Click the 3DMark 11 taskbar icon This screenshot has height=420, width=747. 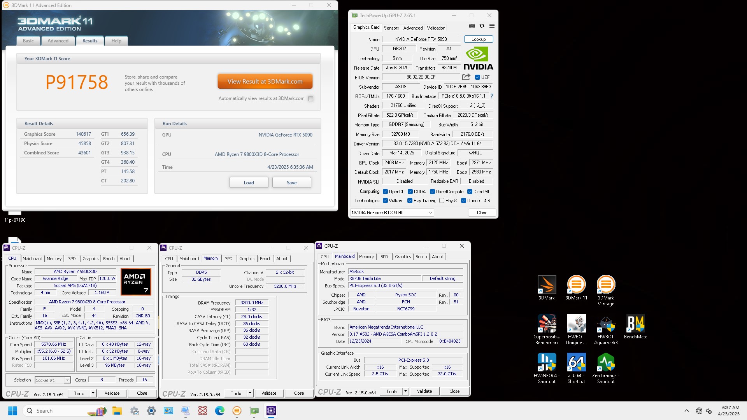tap(237, 411)
